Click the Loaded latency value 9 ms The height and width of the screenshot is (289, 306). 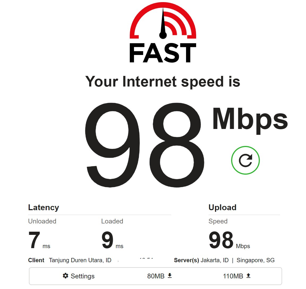[x=113, y=240]
